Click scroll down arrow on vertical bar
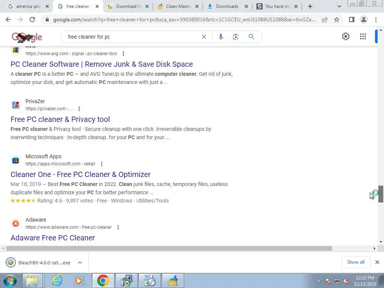384x288 pixels. [x=381, y=242]
